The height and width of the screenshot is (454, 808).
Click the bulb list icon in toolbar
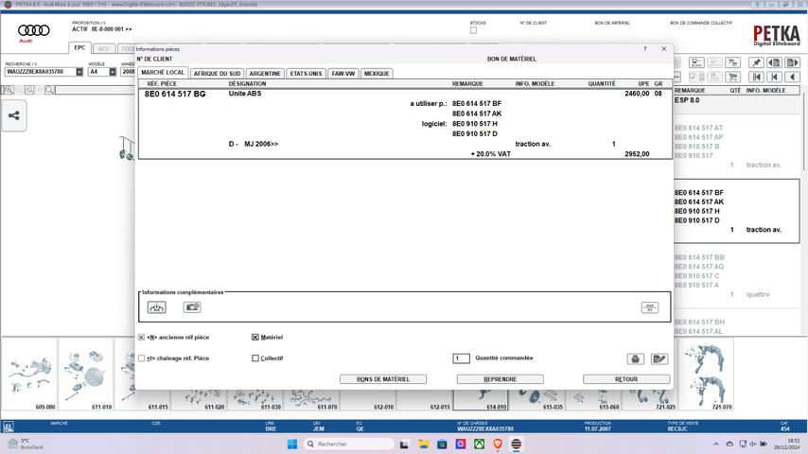(696, 62)
